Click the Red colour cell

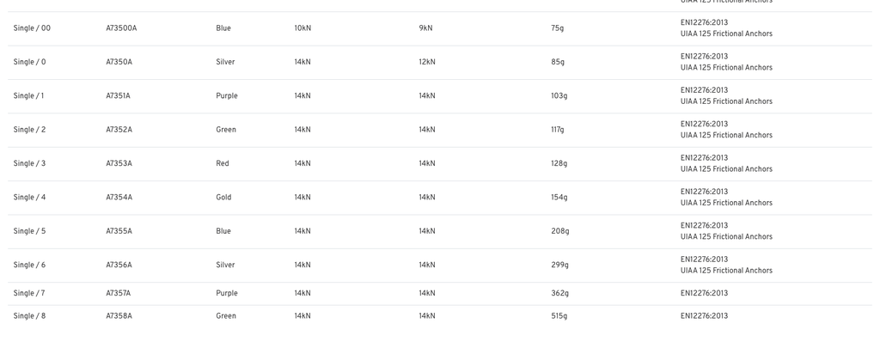tap(223, 163)
